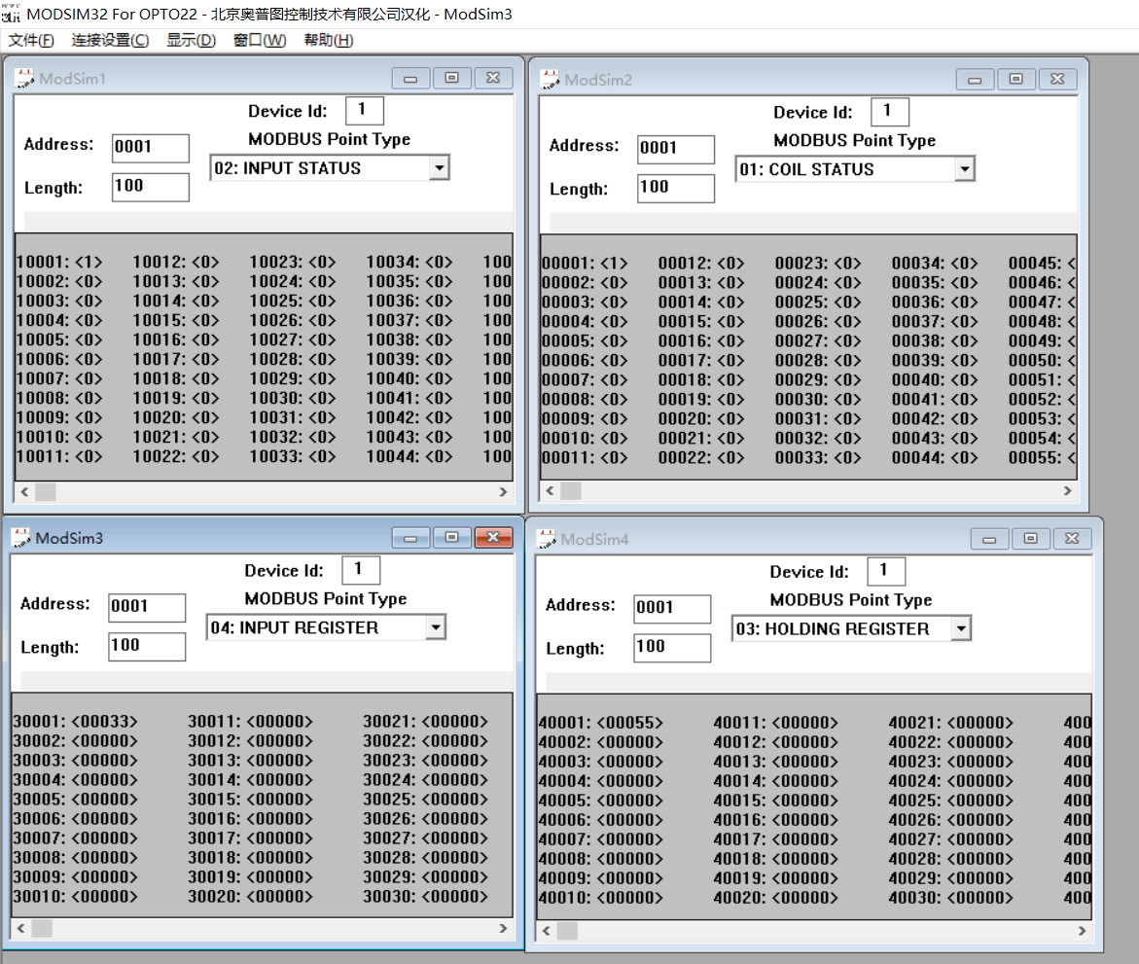Expand the 01: COIL STATUS point type dropdown
This screenshot has height=964, width=1139.
pyautogui.click(x=964, y=169)
